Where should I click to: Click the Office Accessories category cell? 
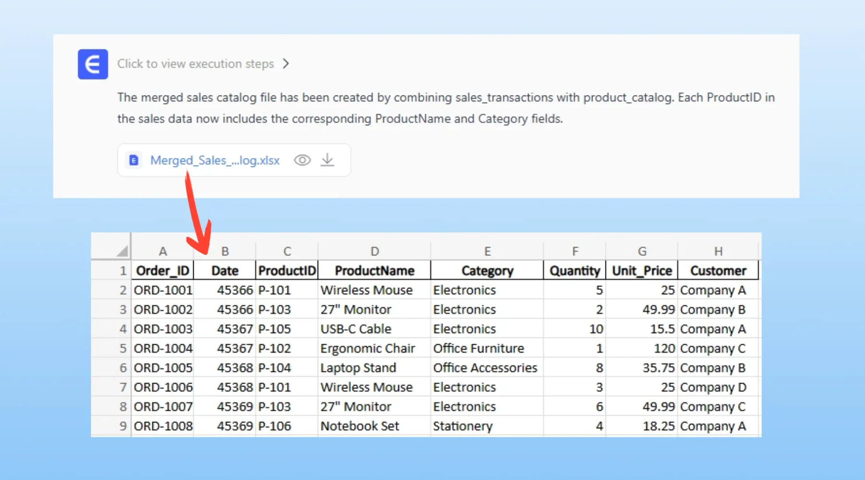[485, 368]
